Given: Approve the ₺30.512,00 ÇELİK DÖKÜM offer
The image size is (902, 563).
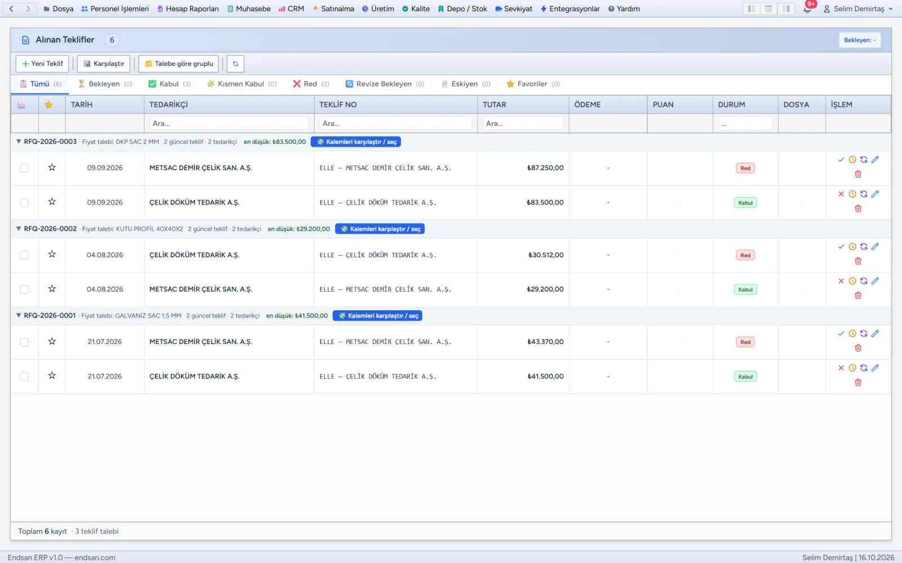Looking at the screenshot, I should coord(841,247).
